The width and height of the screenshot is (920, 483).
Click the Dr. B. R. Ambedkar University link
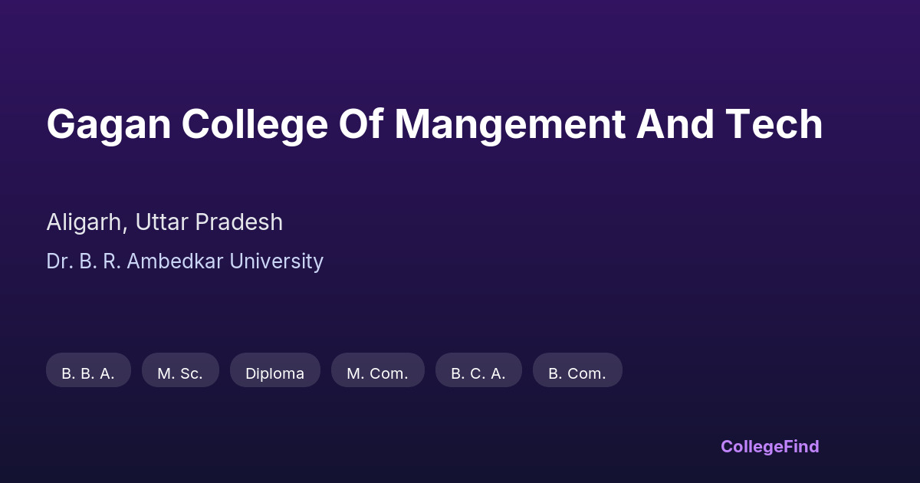pos(185,261)
